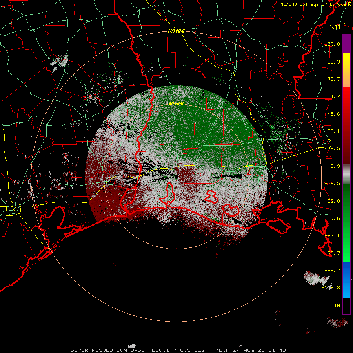The height and width of the screenshot is (353, 353).
Task: Pick the yellow-orange band of the velocity scale
Action: click(346, 70)
